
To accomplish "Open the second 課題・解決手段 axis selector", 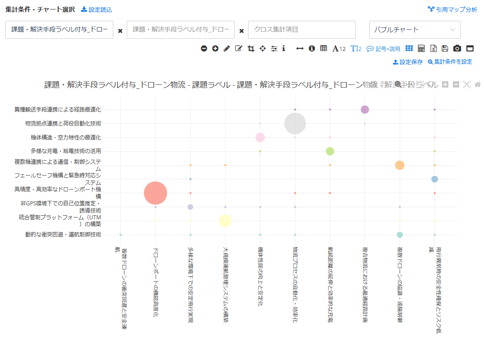I will (180, 30).
